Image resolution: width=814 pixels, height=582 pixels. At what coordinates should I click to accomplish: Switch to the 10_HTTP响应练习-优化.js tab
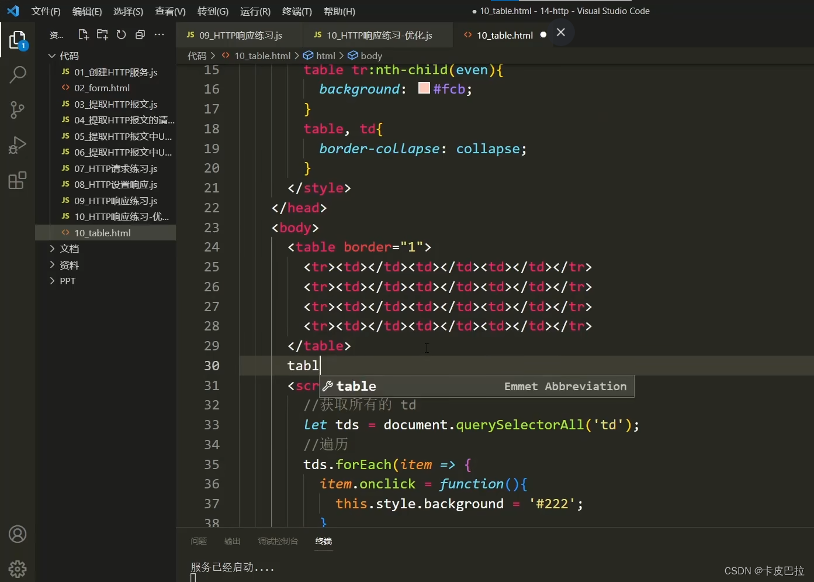[379, 35]
